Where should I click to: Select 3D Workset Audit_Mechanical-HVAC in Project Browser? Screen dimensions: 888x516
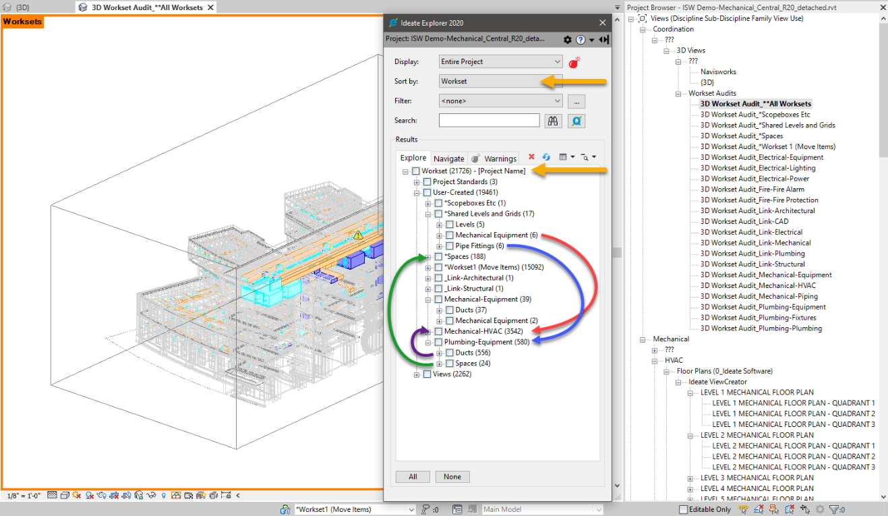759,285
